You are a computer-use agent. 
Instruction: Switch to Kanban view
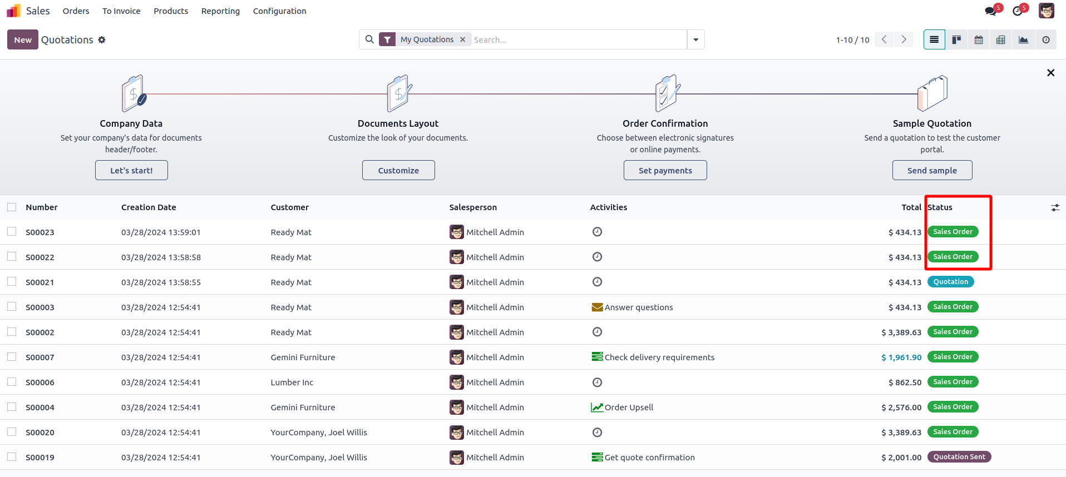point(956,40)
